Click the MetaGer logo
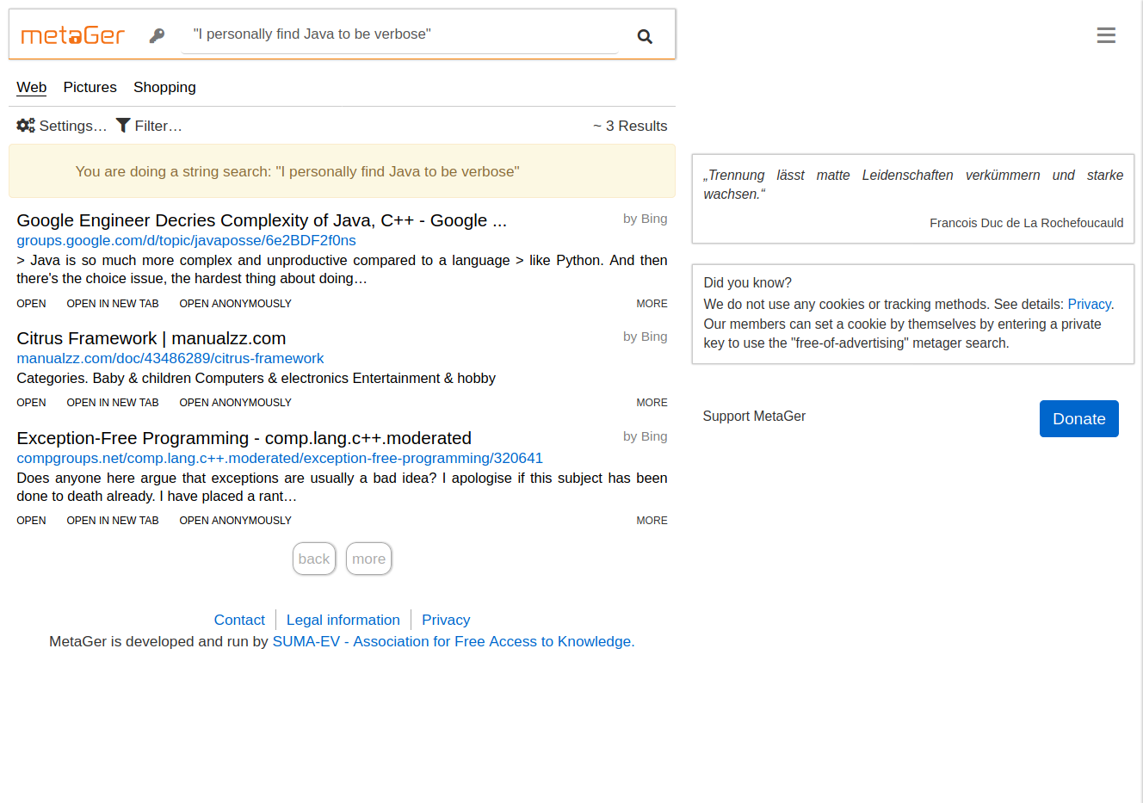 (x=73, y=35)
